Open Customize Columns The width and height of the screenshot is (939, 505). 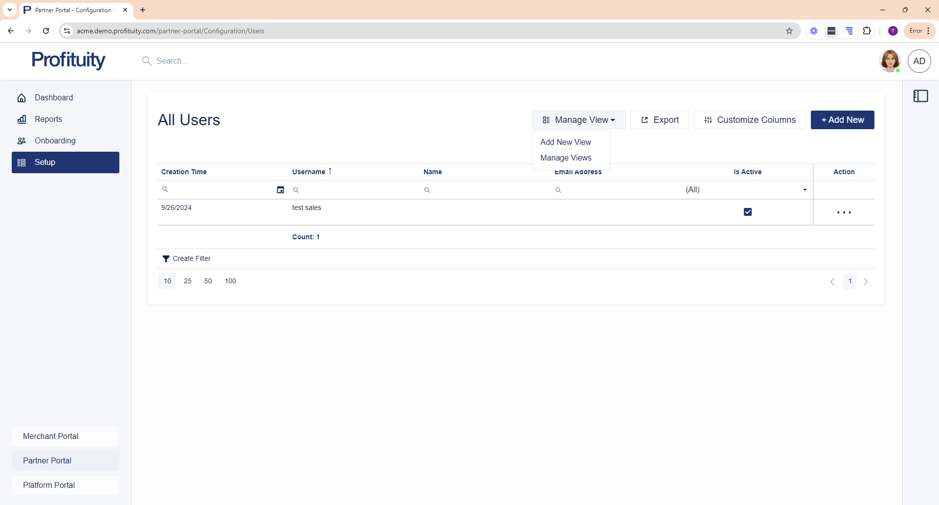[749, 120]
